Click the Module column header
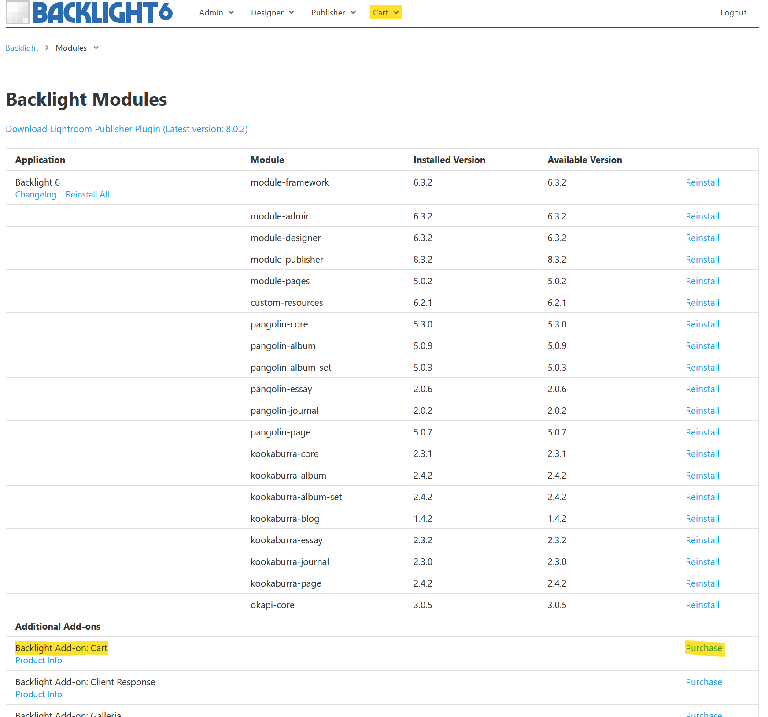 click(267, 160)
